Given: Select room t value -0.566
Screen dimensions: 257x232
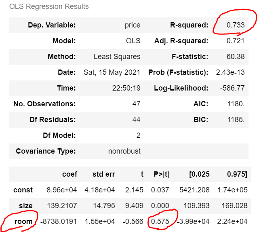Looking at the screenshot, I should [x=133, y=221].
